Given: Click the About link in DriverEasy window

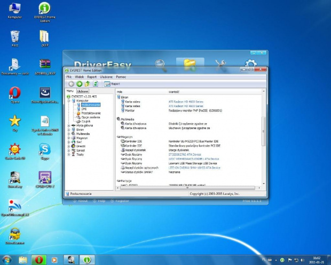Looking at the screenshot, I should click(80, 201).
